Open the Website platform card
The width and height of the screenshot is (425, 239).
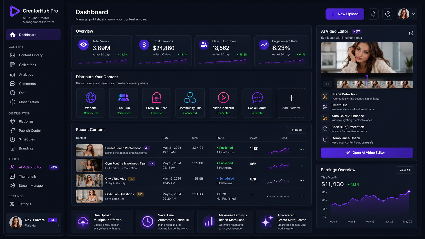tap(91, 103)
